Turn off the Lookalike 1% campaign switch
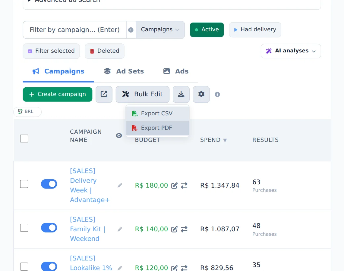This screenshot has height=271, width=344. click(x=49, y=266)
